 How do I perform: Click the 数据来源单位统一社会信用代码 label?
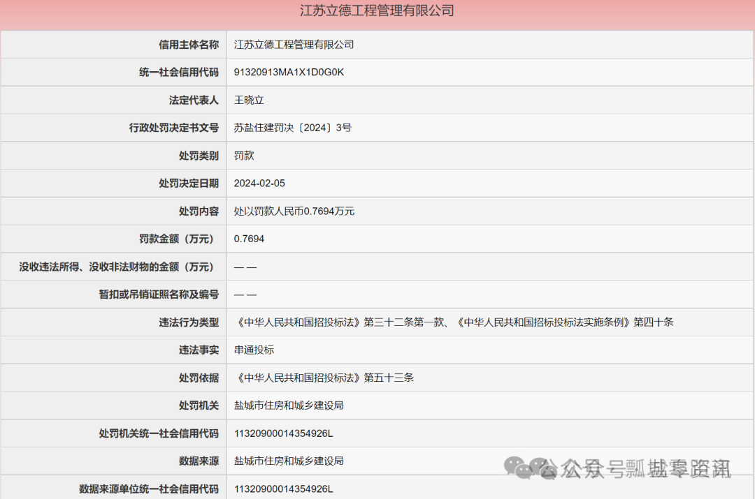point(149,489)
